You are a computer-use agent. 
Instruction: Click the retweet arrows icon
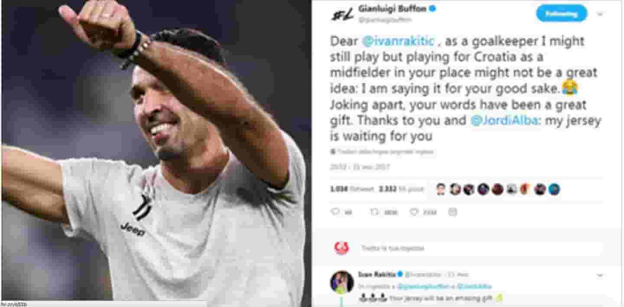[374, 212]
